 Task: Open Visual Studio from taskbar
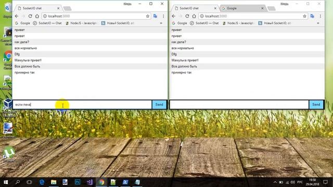click(x=89, y=182)
